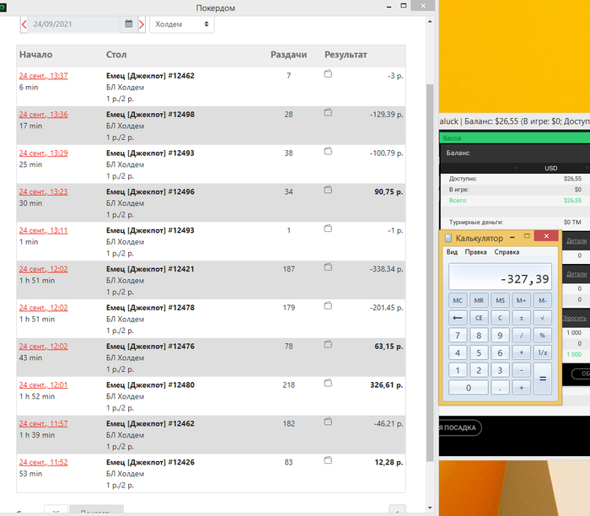Click the calculator divide button
This screenshot has width=590, height=516.
[x=521, y=336]
